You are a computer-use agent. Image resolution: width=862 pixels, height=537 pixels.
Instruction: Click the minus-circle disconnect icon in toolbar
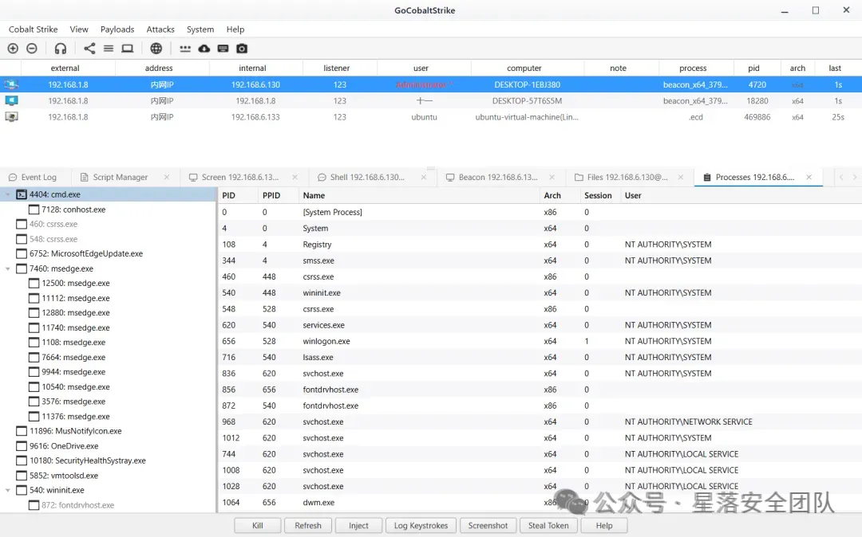tap(32, 49)
